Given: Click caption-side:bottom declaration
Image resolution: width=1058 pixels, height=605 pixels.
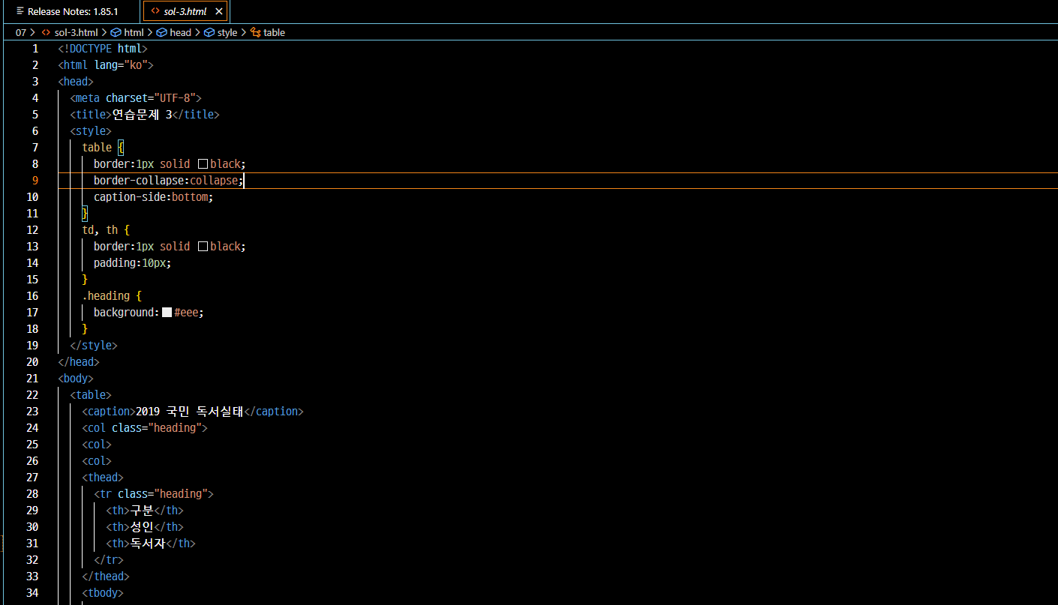Looking at the screenshot, I should (154, 197).
